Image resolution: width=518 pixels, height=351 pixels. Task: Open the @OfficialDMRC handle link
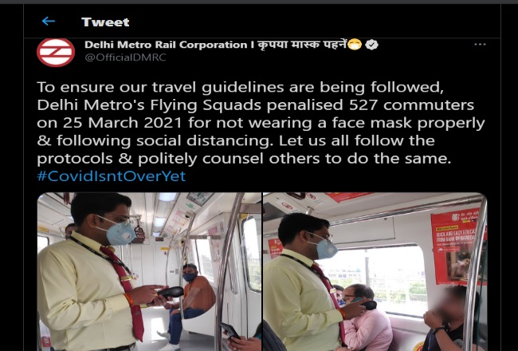click(125, 57)
